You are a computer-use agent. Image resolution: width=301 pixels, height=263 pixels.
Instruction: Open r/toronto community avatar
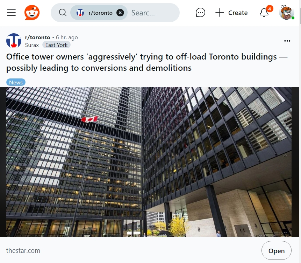pyautogui.click(x=14, y=41)
